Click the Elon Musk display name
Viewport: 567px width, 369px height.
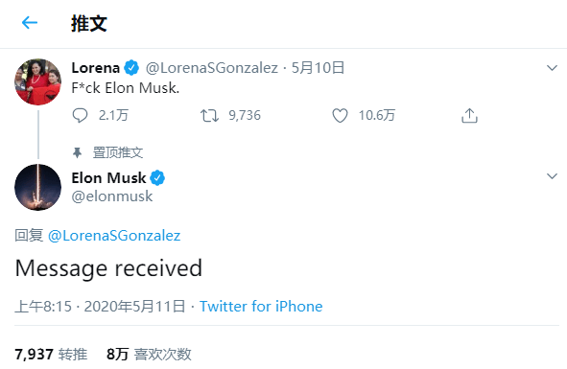pos(108,178)
